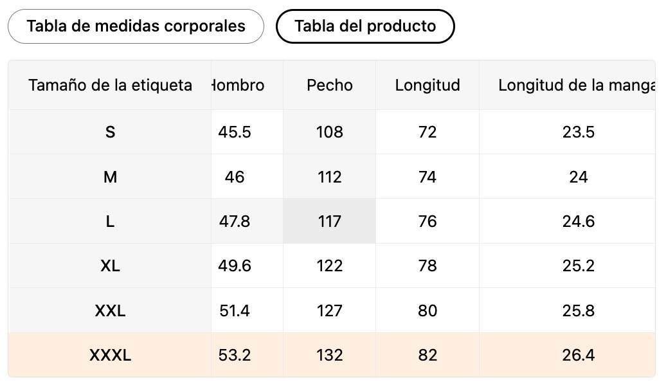Click the Longitud column header
666x387 pixels.
(428, 85)
